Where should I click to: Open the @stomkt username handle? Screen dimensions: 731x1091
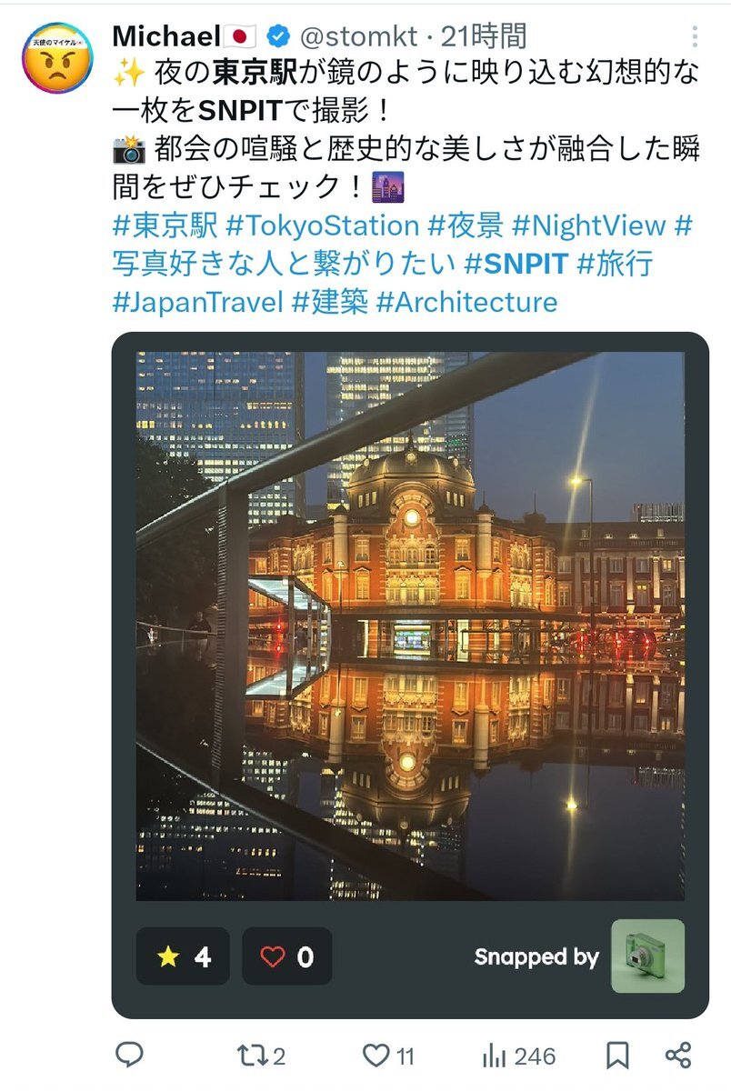[x=358, y=37]
